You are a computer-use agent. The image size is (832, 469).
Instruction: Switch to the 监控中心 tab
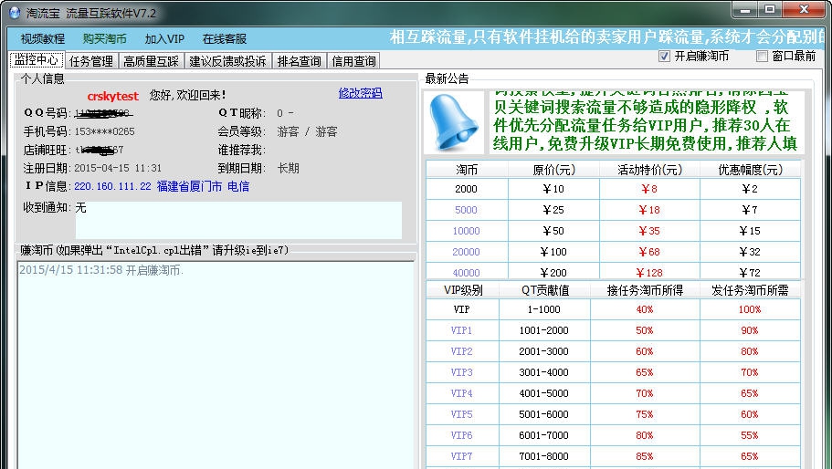pyautogui.click(x=37, y=60)
